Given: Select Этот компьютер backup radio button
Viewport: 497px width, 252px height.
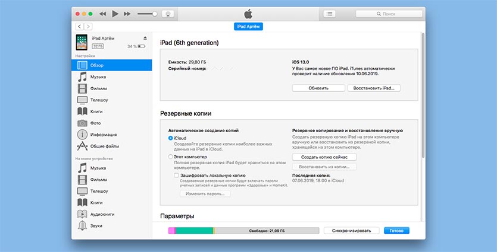Looking at the screenshot, I should point(170,157).
